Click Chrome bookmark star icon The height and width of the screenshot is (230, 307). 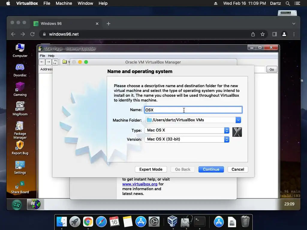(x=263, y=34)
